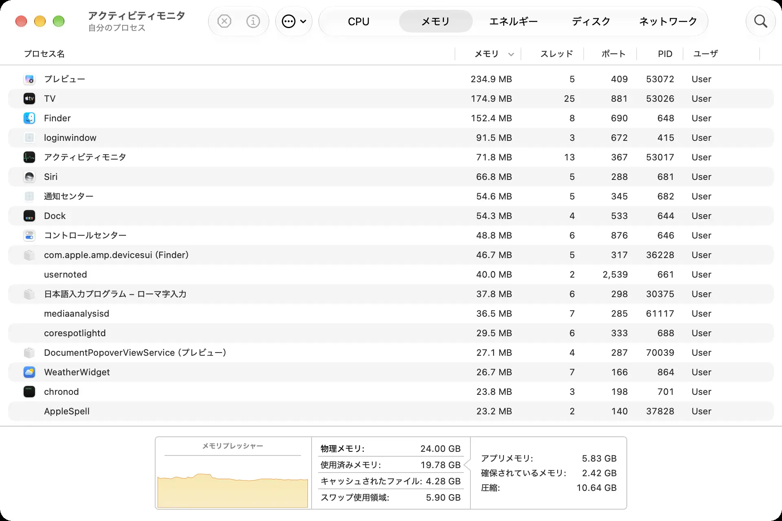Click PID 53017 cell
Image resolution: width=782 pixels, height=521 pixels.
click(660, 157)
